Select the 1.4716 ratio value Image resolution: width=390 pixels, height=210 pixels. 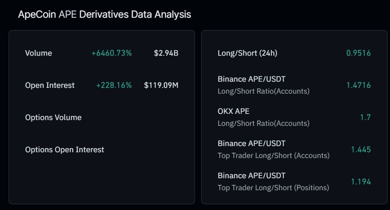pos(359,85)
